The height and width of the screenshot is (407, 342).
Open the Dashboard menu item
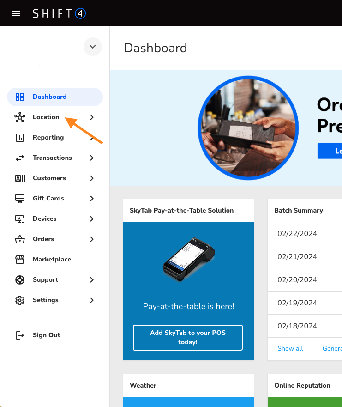coord(55,97)
